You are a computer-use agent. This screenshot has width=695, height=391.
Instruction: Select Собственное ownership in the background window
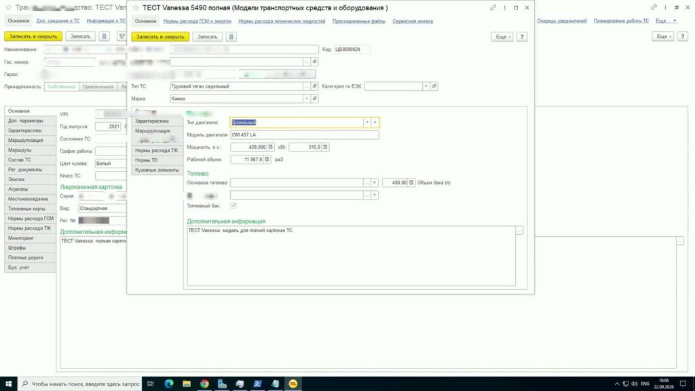(62, 87)
